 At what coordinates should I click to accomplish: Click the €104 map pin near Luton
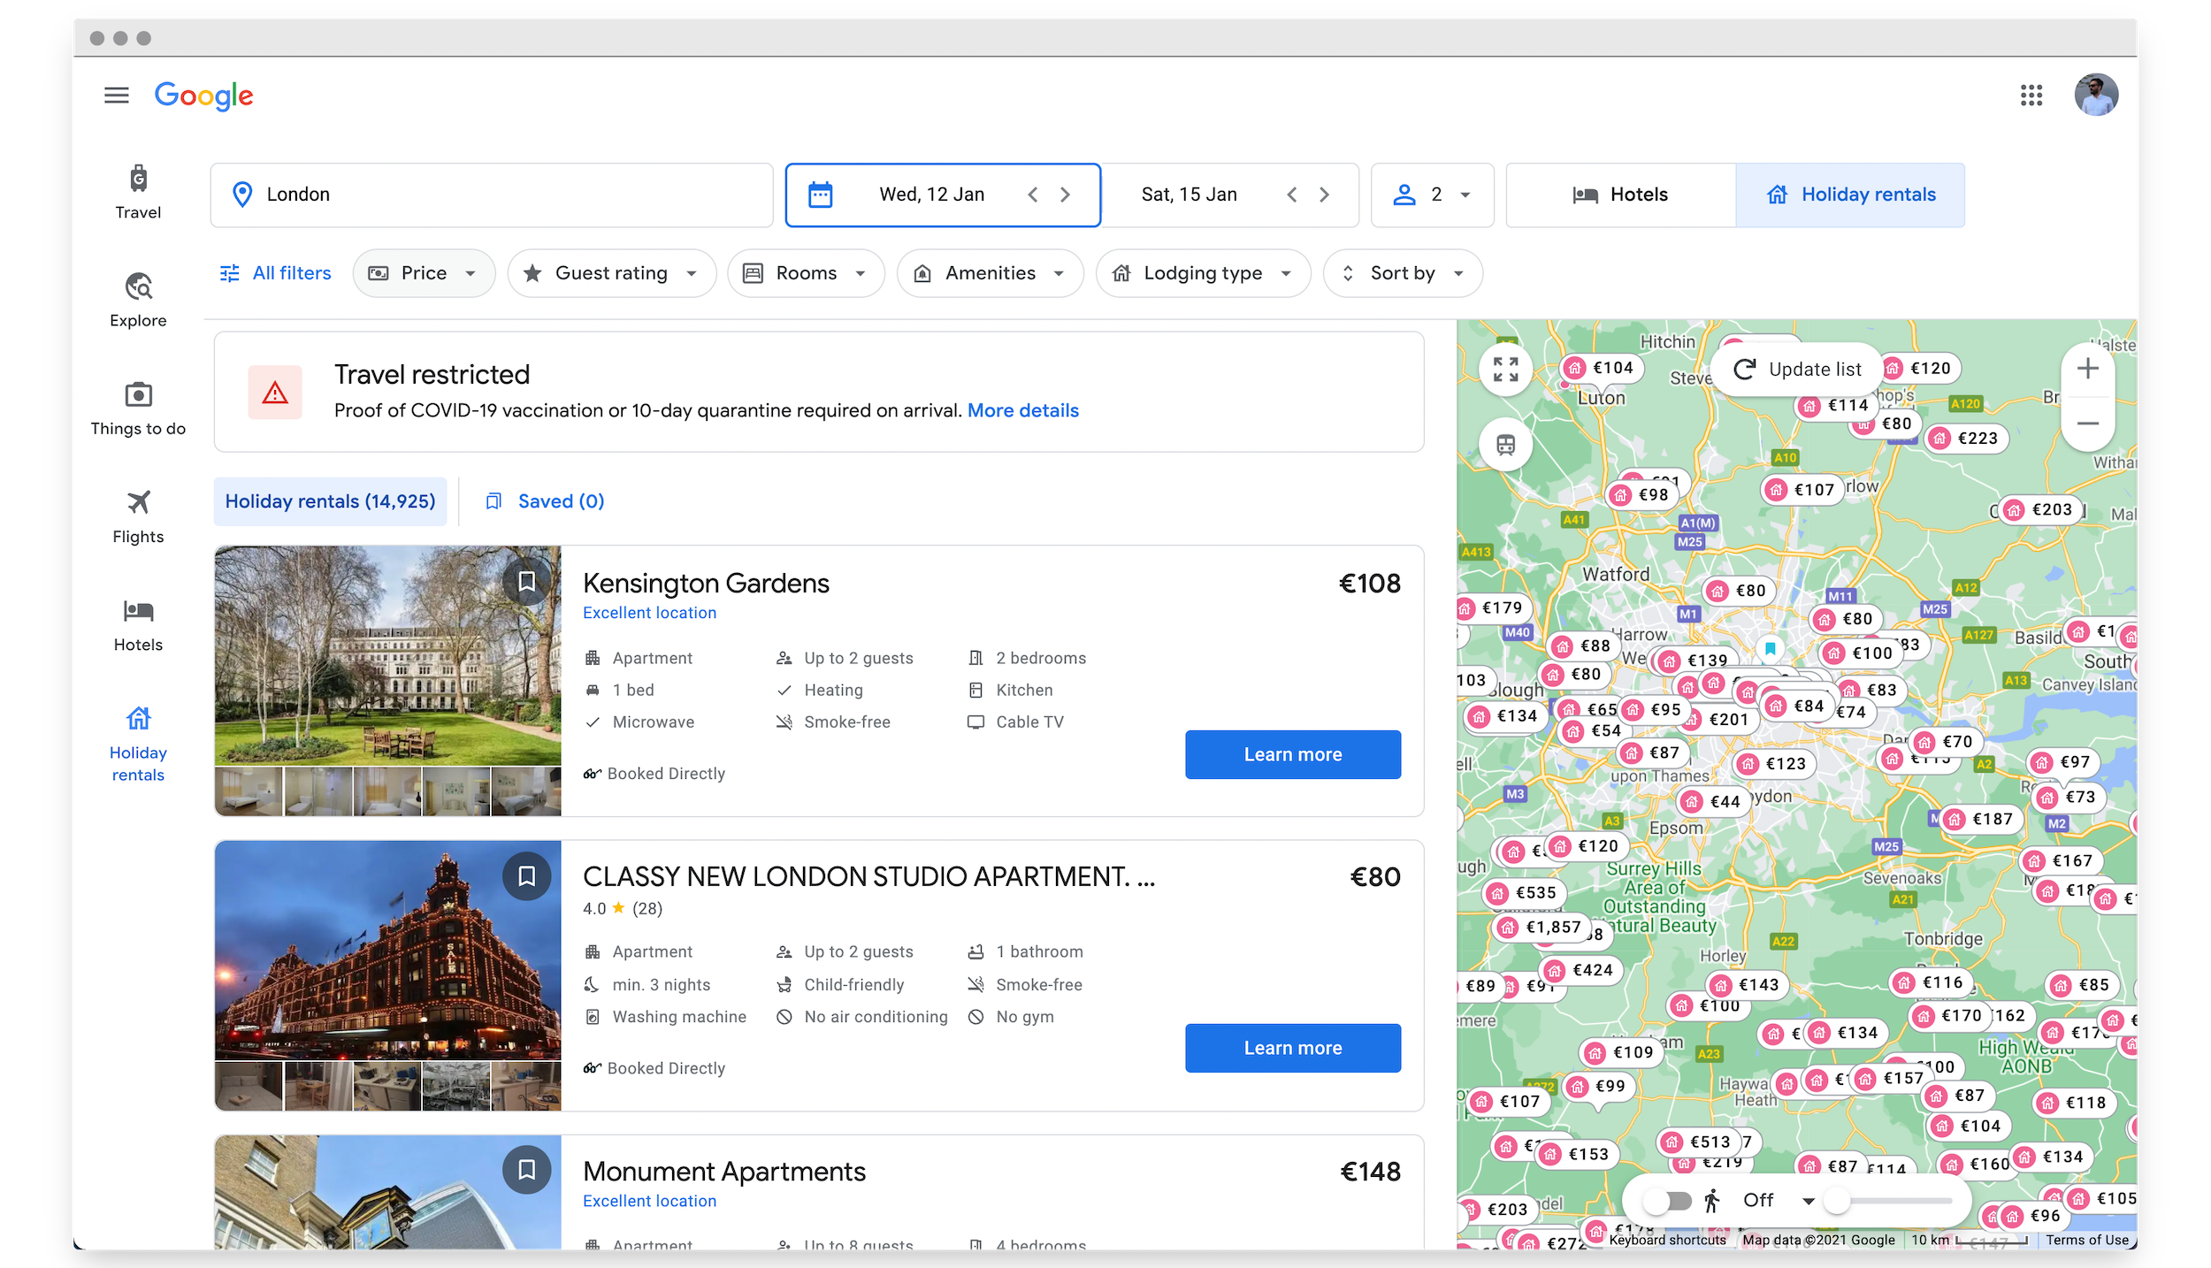tap(1602, 368)
